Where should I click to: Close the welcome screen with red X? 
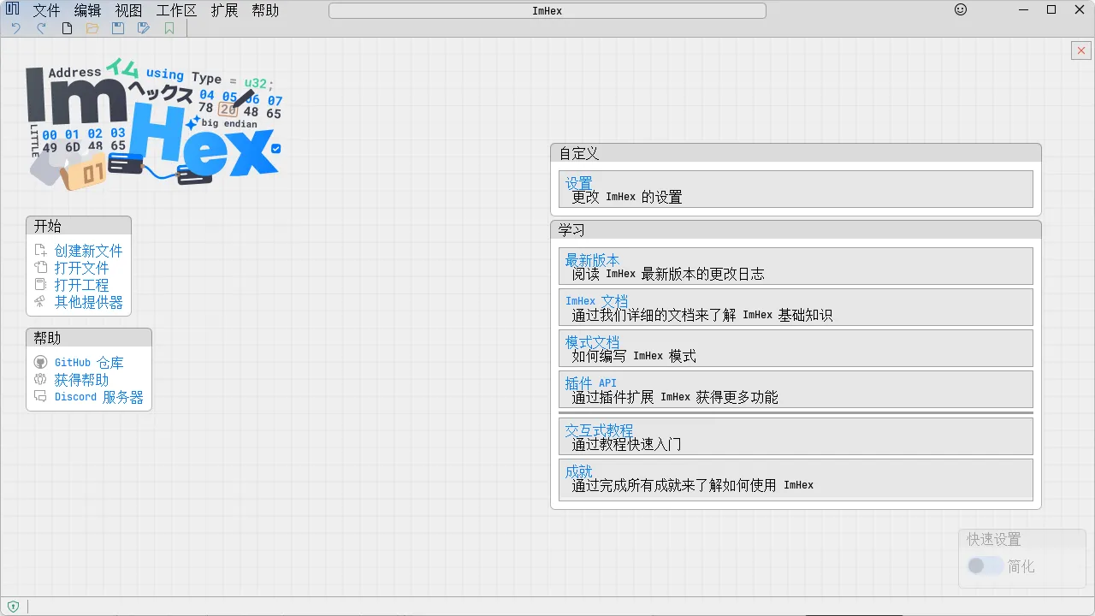[1080, 50]
